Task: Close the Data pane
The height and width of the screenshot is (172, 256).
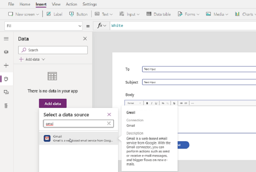Action: [85, 39]
